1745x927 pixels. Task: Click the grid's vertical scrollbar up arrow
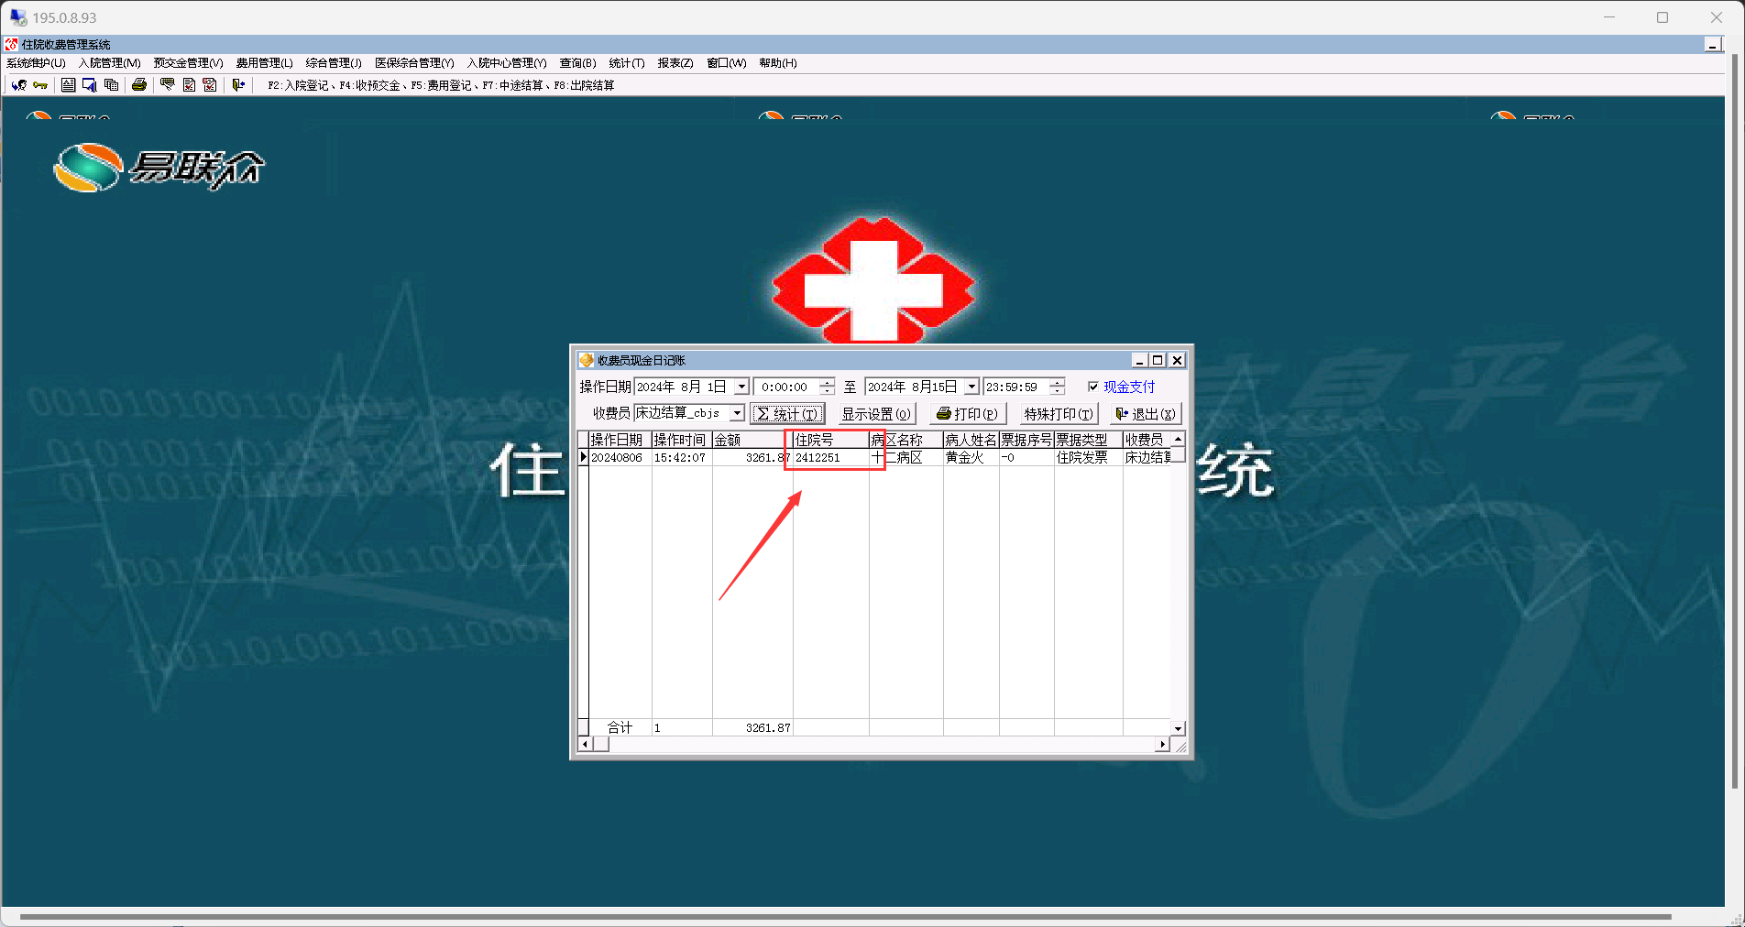click(1179, 439)
